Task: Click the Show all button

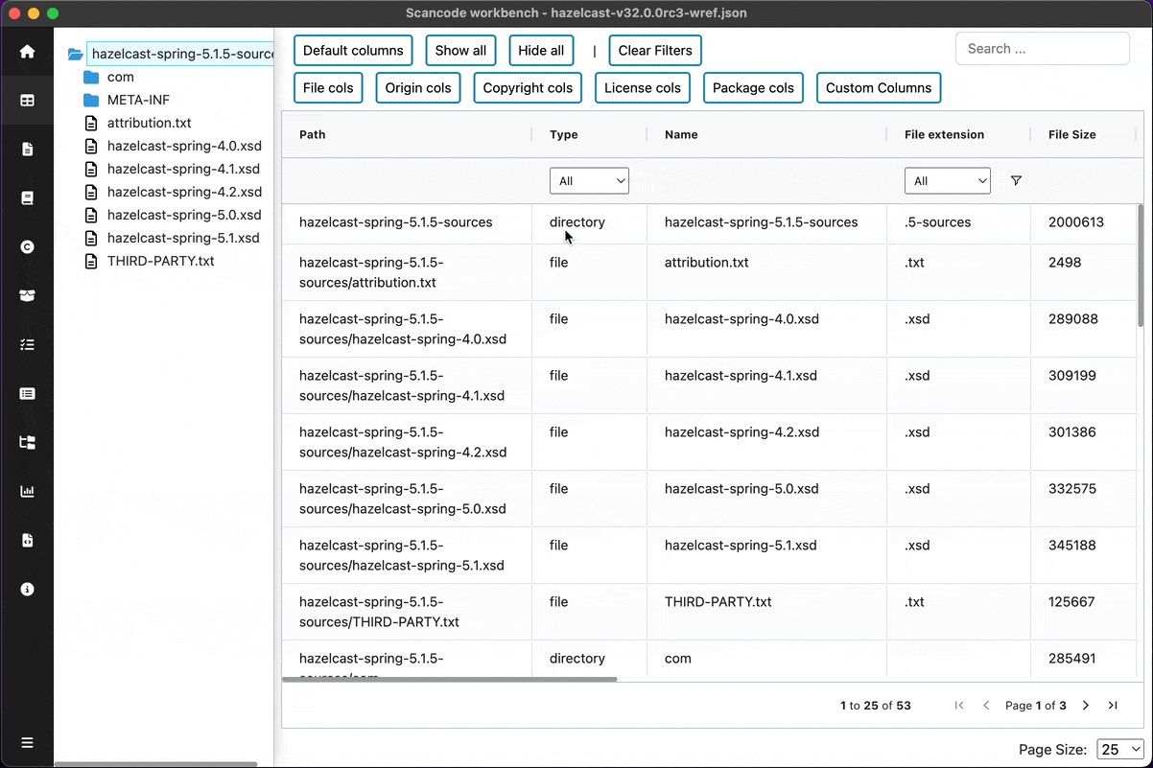Action: click(x=460, y=51)
